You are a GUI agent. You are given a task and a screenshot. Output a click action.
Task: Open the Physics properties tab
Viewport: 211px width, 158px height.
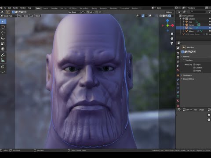[178, 88]
